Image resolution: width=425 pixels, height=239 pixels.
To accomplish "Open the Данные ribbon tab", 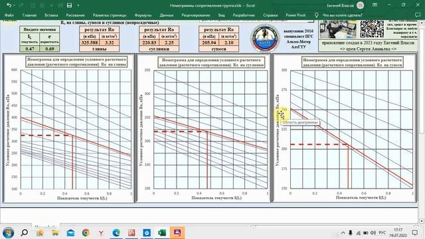I will tap(167, 15).
